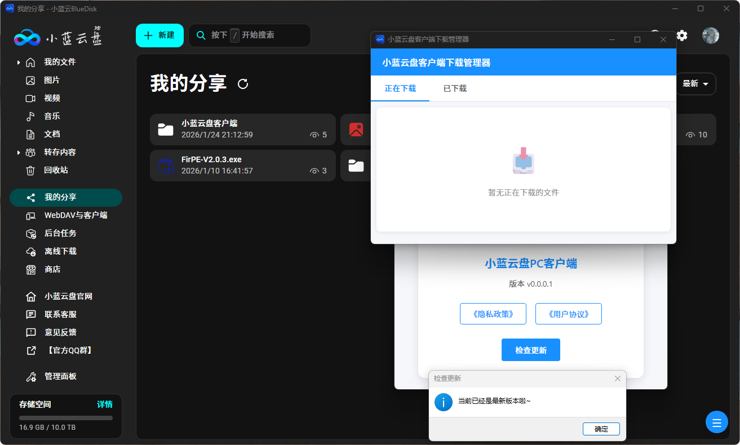740x445 pixels.
Task: Click the user avatar in top bar
Action: tap(710, 35)
